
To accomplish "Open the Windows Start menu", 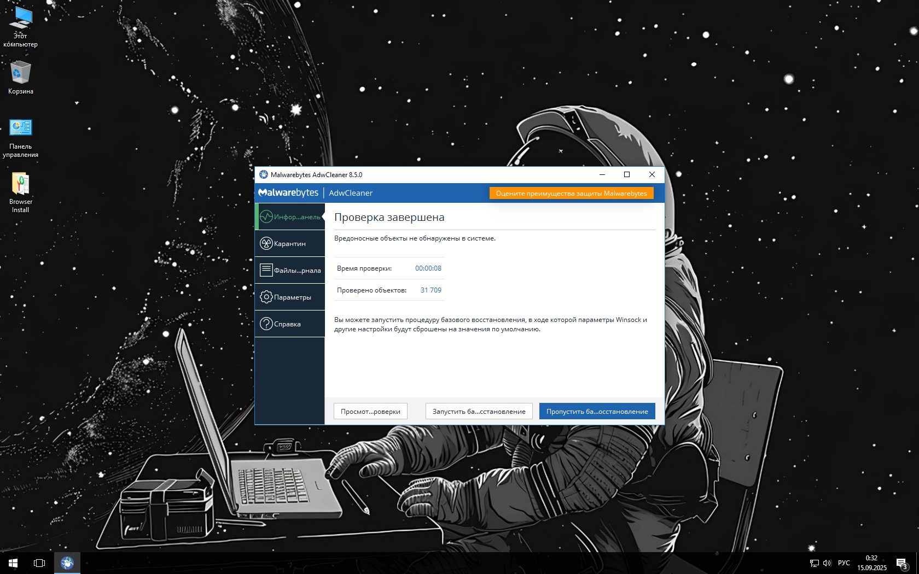I will click(13, 563).
